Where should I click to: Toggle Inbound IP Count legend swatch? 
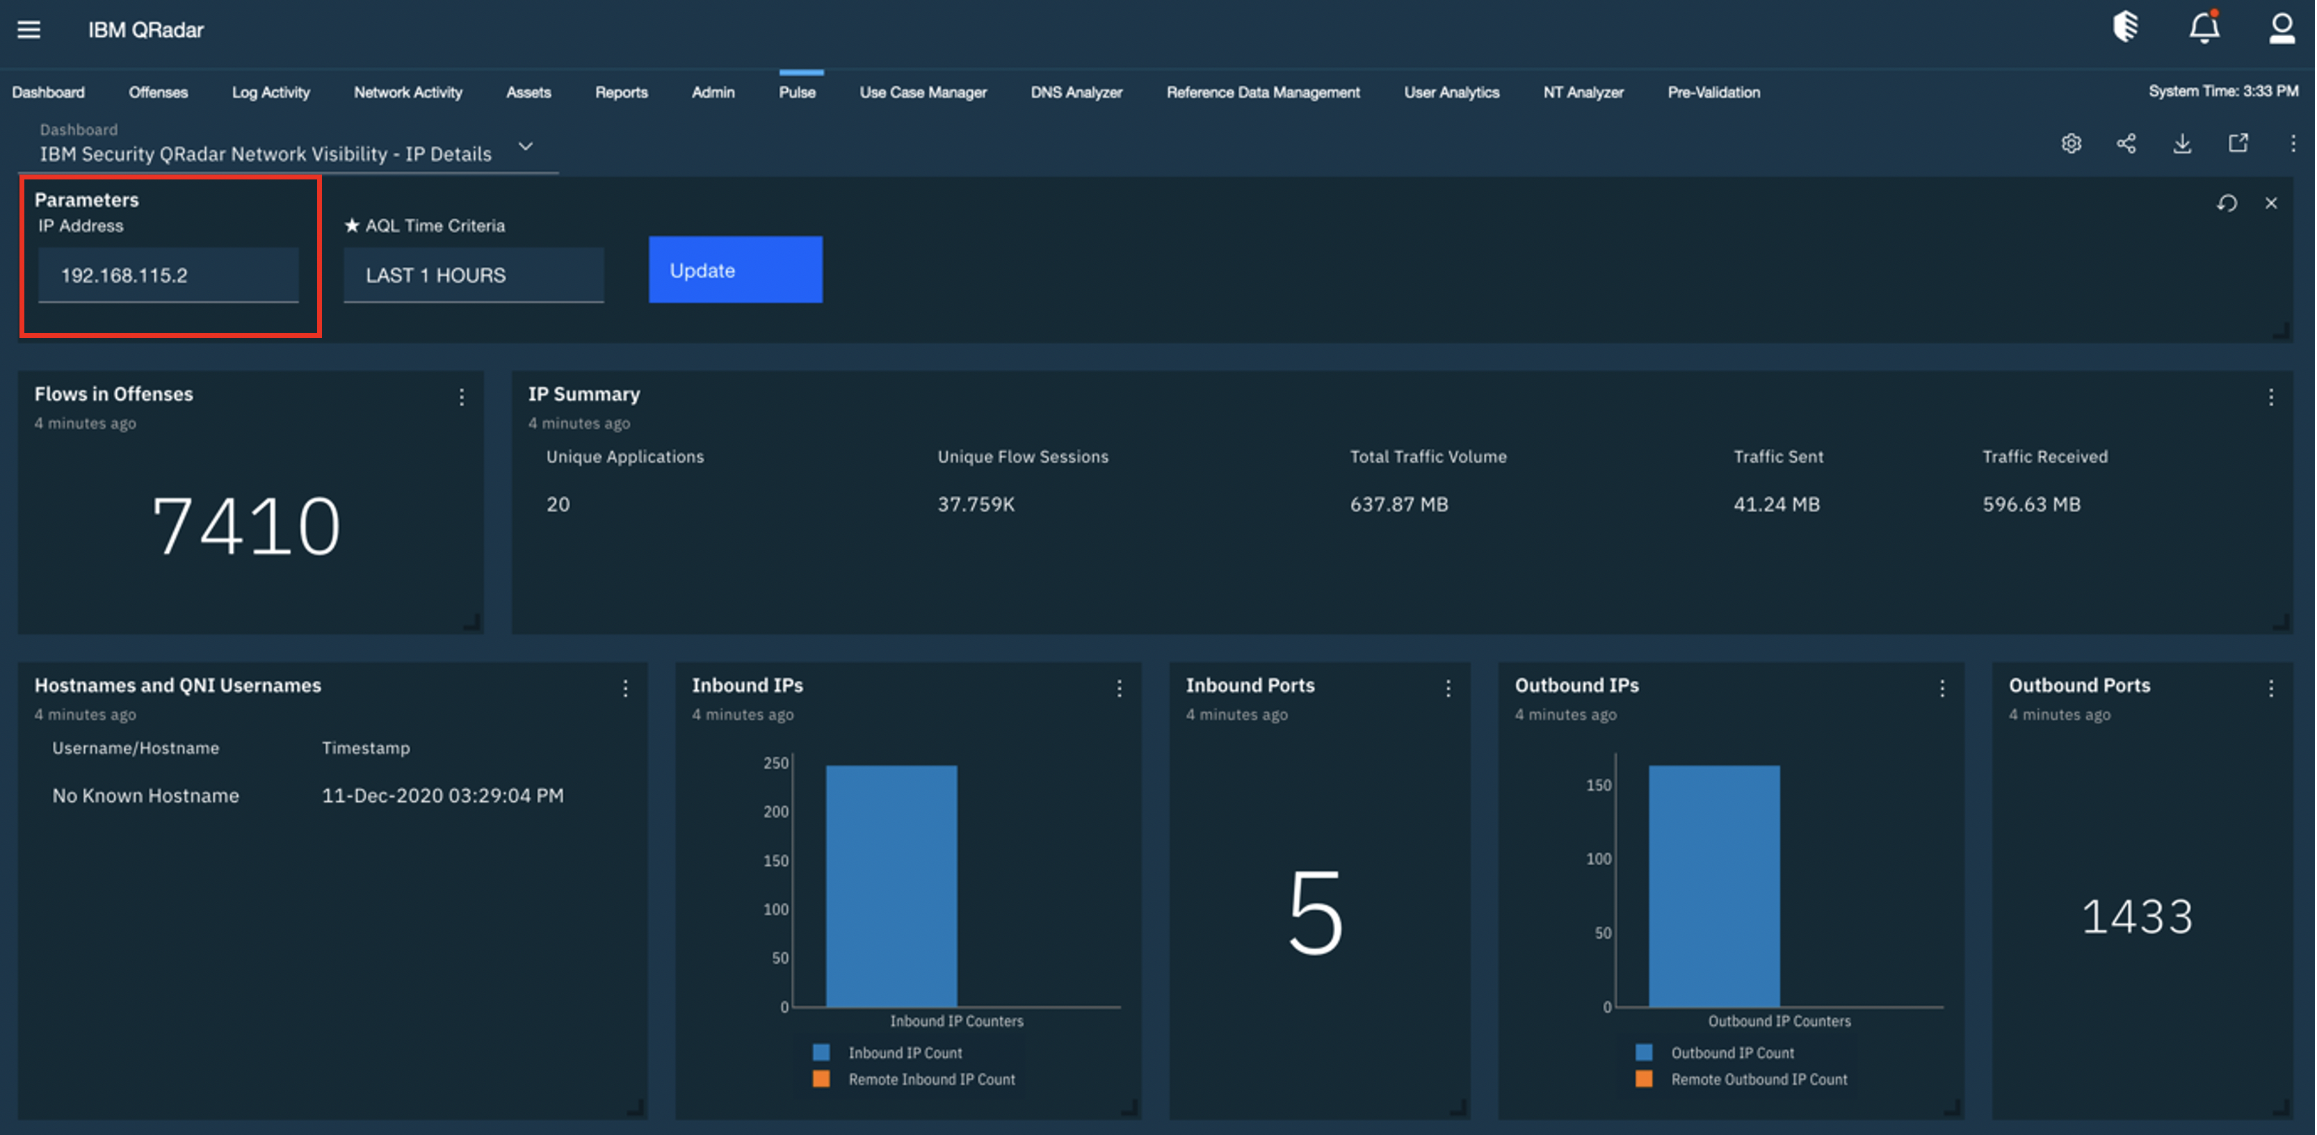click(821, 1052)
